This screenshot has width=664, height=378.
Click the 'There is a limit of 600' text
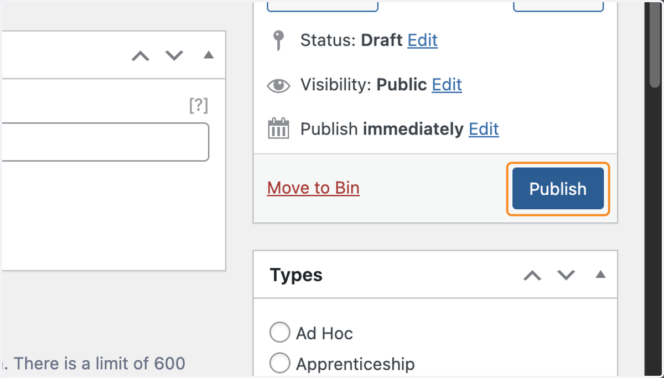click(100, 364)
